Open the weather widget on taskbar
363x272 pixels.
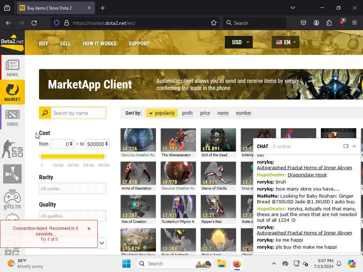pyautogui.click(x=25, y=263)
